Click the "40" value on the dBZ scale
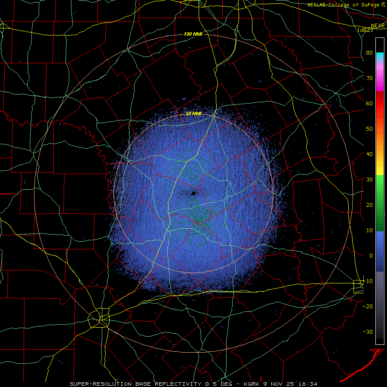Image resolution: width=387 pixels, height=387 pixels. pos(369,154)
